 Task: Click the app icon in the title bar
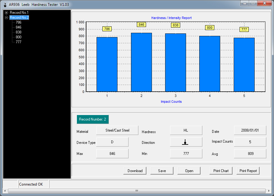pos(5,5)
